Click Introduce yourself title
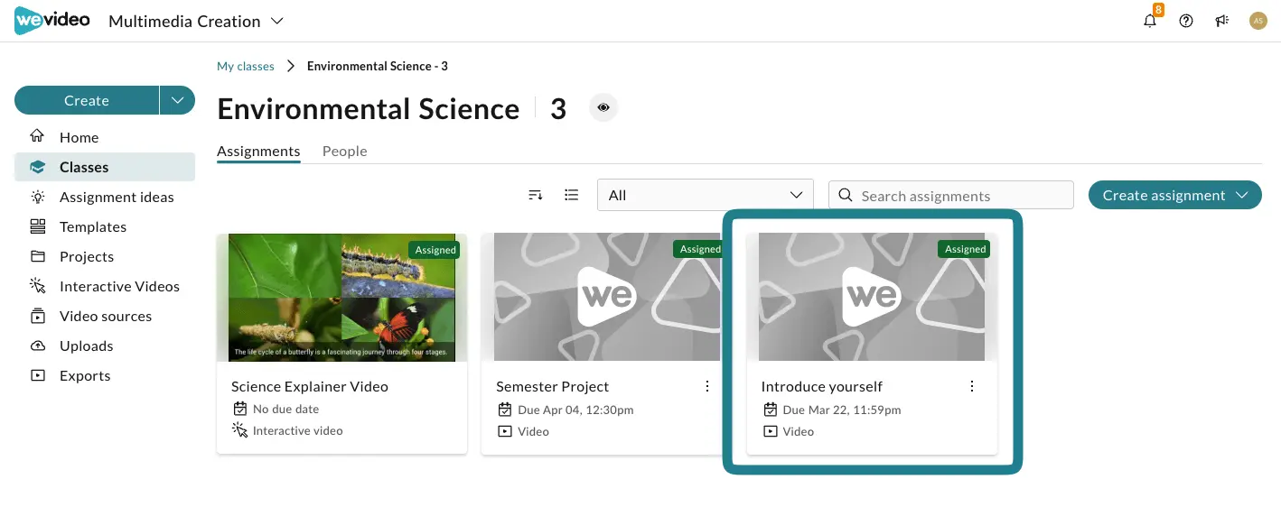 (x=822, y=386)
